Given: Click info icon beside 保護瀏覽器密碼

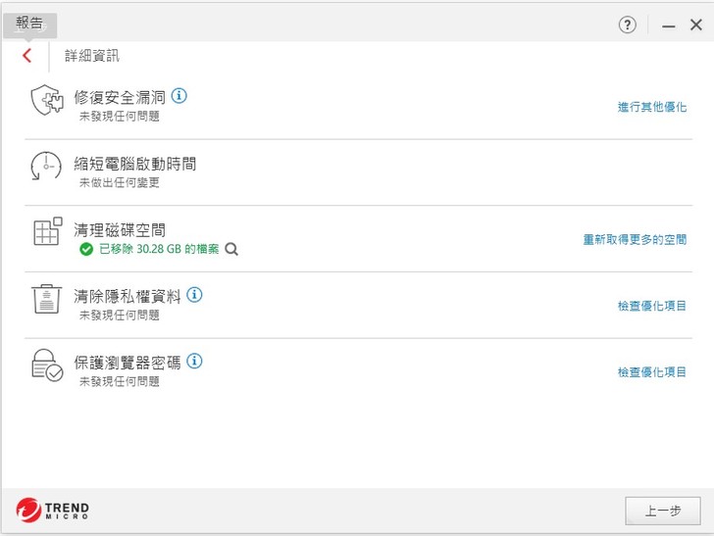Looking at the screenshot, I should [194, 361].
